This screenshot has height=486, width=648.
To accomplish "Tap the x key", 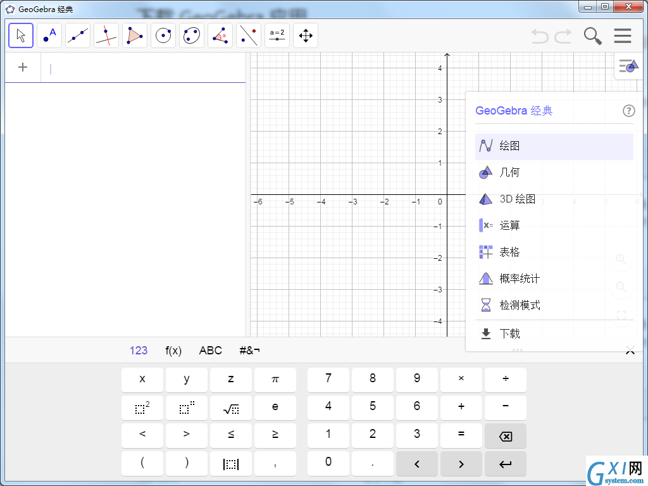I will pos(142,380).
